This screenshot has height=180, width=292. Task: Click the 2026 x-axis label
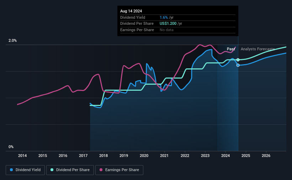[266, 156]
